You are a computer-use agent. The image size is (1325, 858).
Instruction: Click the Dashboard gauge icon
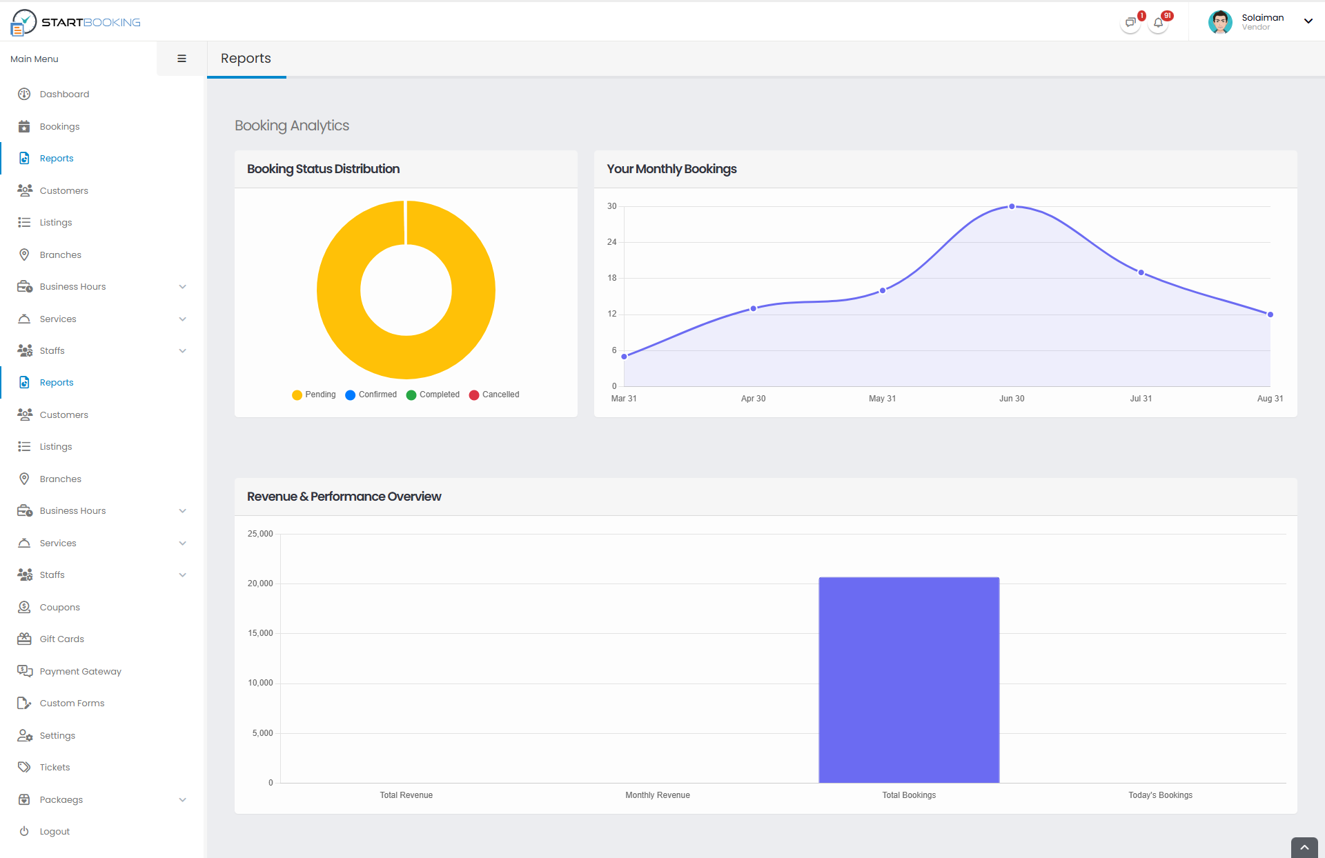point(24,94)
